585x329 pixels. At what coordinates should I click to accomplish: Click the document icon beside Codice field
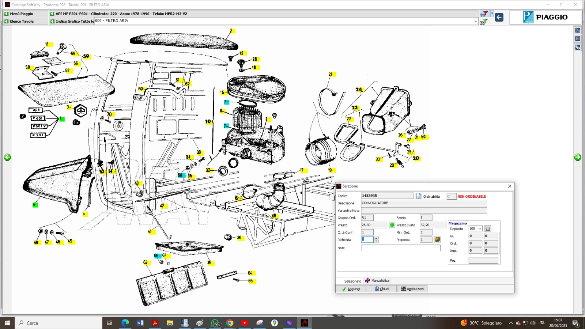point(419,196)
